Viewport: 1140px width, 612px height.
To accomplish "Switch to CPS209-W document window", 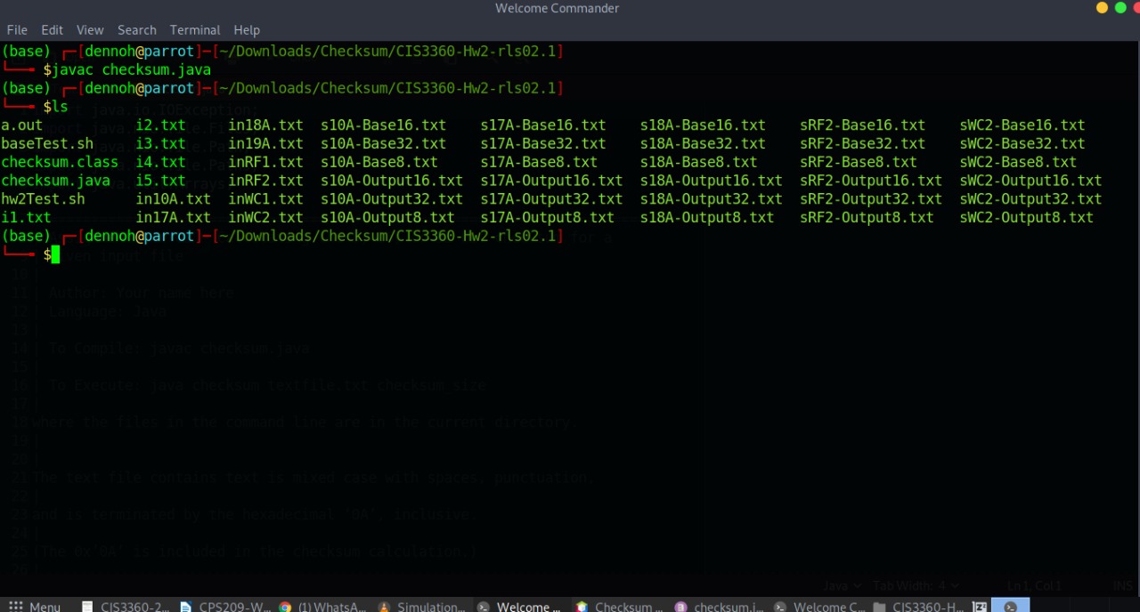I will (224, 607).
